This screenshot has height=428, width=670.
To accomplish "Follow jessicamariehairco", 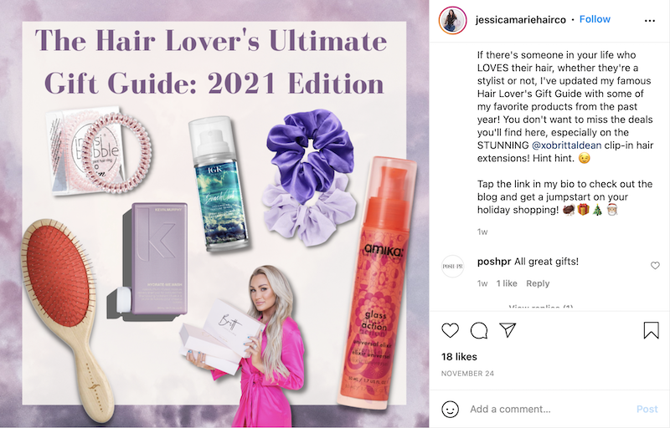I will (595, 19).
